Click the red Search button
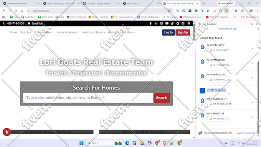Viewport: 261px width, 147px height. click(162, 98)
